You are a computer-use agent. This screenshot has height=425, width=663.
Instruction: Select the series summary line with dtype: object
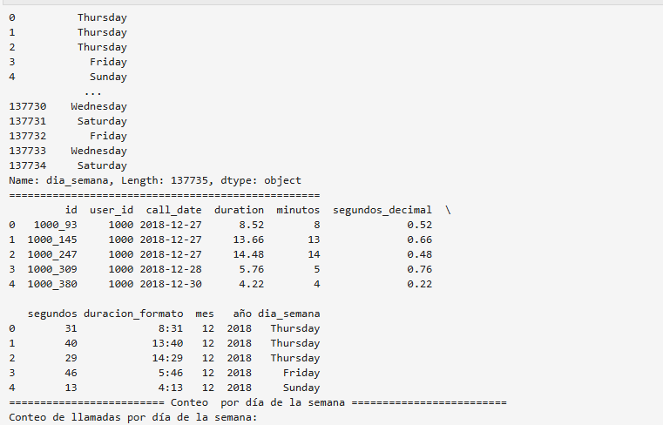pyautogui.click(x=155, y=180)
